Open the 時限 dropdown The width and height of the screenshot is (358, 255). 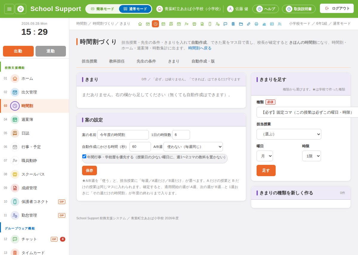311,156
